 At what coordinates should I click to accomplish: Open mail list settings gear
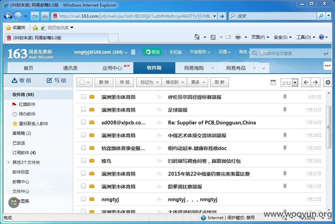click(x=328, y=82)
